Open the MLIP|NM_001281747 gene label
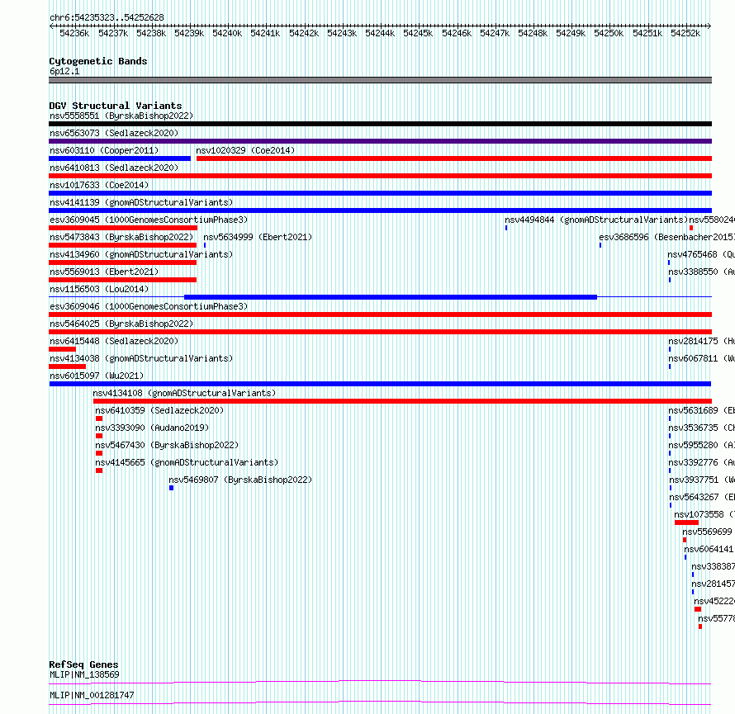 (x=92, y=695)
